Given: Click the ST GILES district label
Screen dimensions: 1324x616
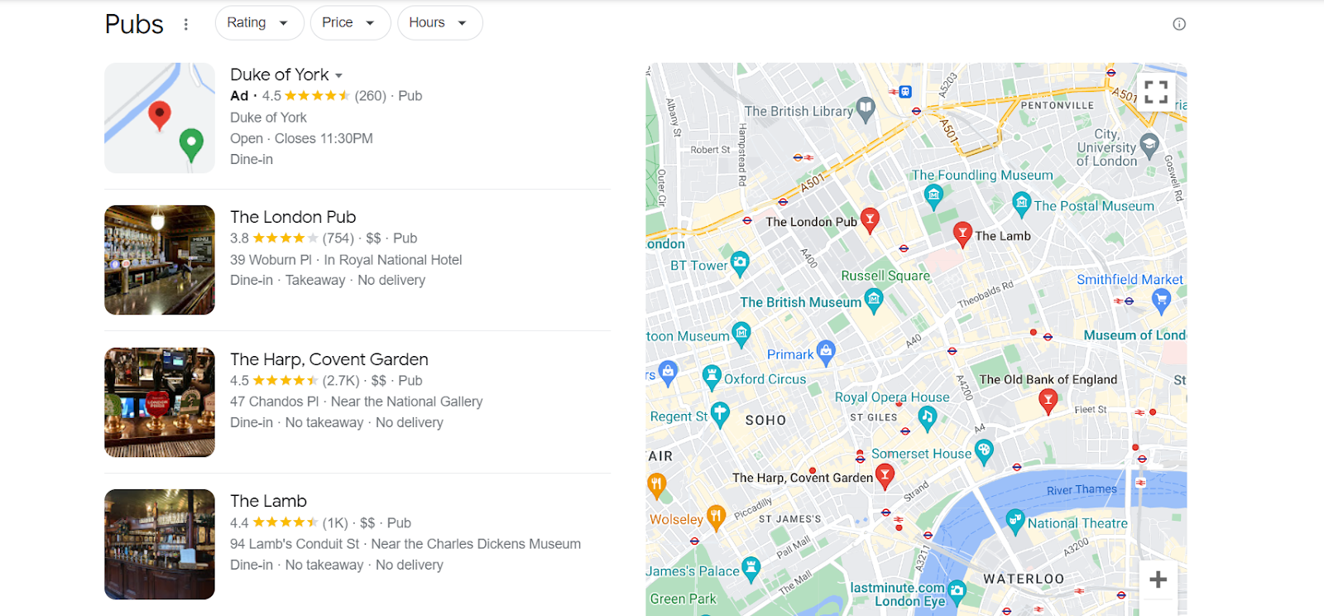Looking at the screenshot, I should (x=873, y=418).
